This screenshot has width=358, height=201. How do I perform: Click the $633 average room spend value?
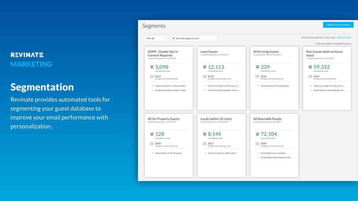coord(211,76)
